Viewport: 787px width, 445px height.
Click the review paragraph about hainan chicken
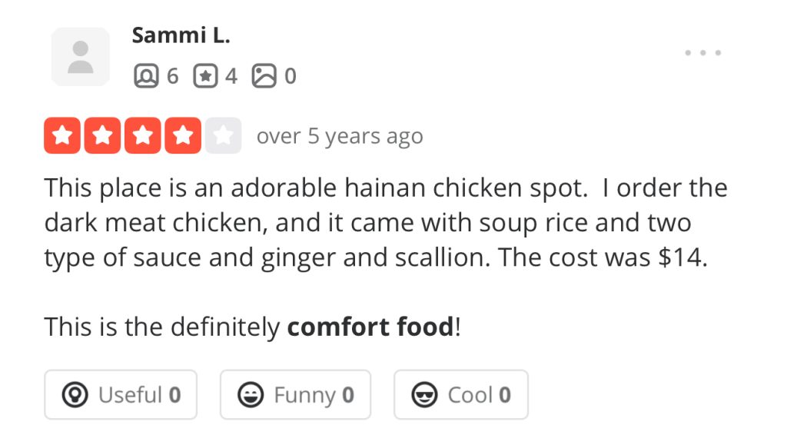[x=384, y=223]
